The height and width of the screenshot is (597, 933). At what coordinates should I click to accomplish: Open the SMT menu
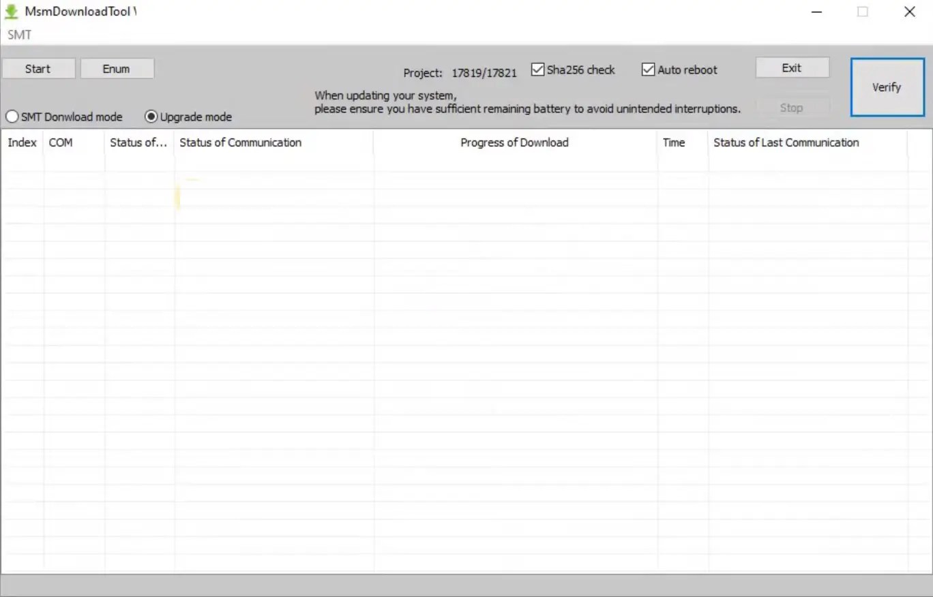[19, 34]
